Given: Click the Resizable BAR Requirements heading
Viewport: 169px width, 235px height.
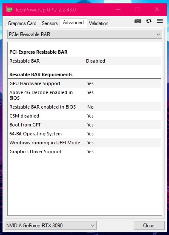Looking at the screenshot, I should tap(41, 75).
